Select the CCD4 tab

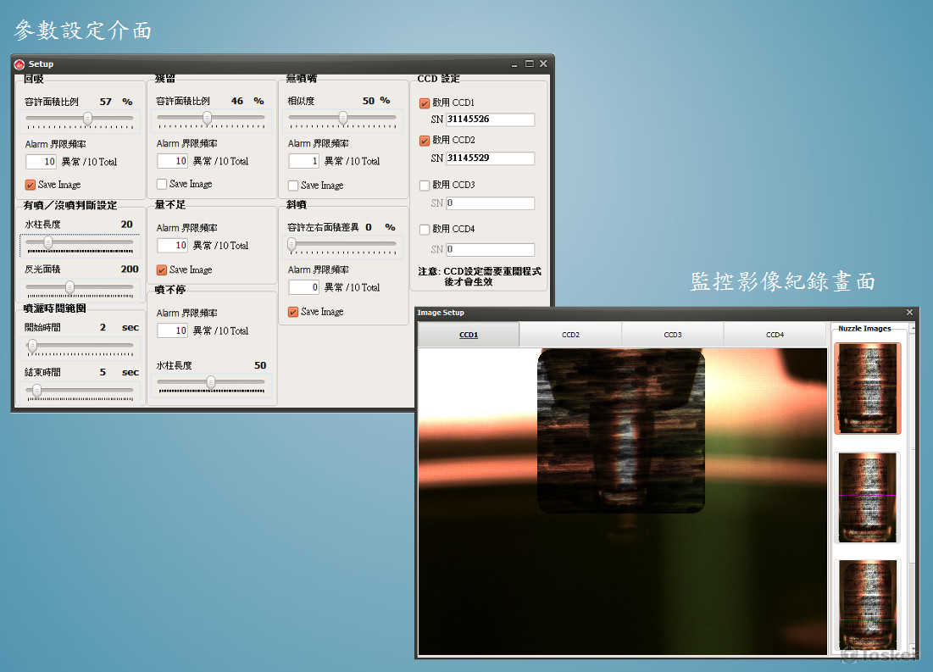click(775, 335)
